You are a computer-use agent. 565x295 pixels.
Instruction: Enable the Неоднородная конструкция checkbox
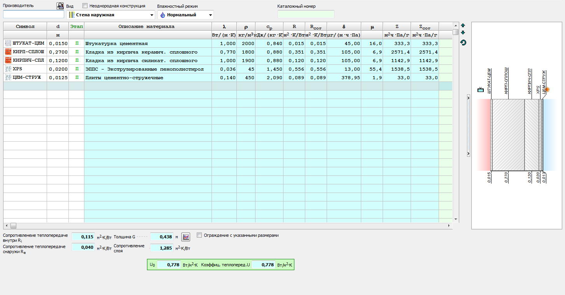tap(85, 6)
